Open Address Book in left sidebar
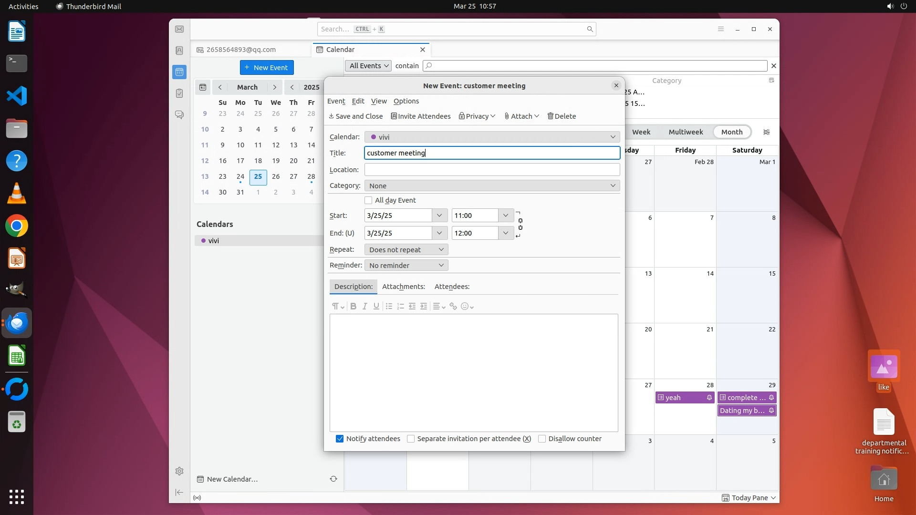 point(179,51)
